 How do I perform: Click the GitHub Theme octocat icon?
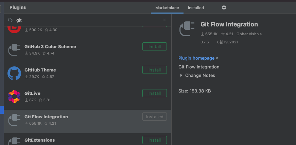(14, 73)
